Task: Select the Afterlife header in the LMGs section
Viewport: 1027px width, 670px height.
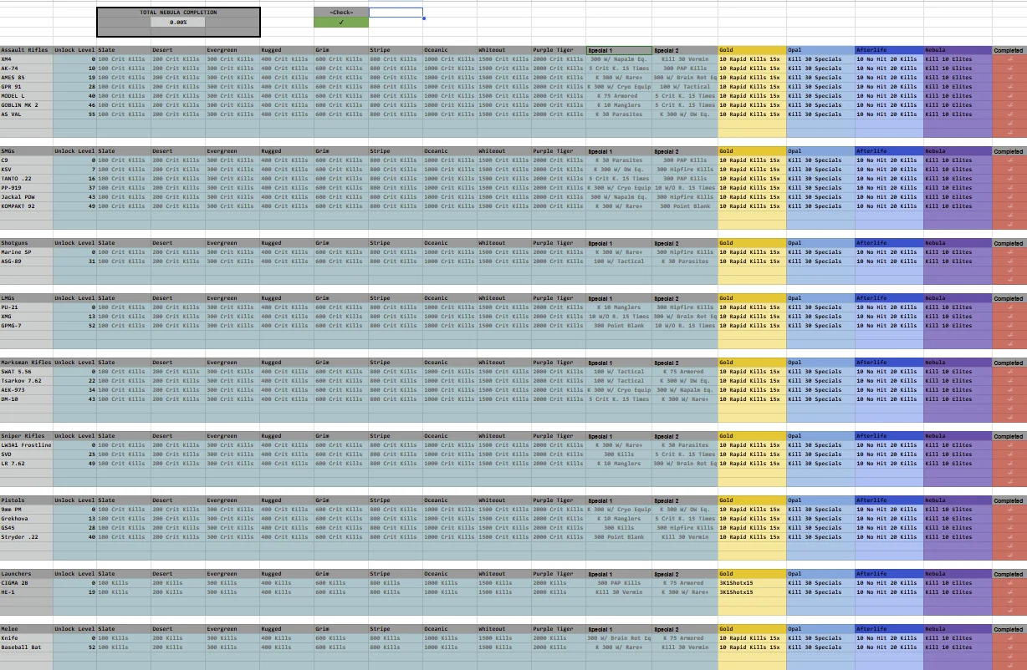Action: [x=888, y=298]
